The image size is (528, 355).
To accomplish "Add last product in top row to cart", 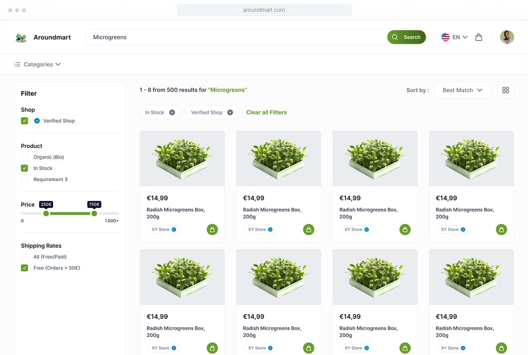I will pyautogui.click(x=501, y=230).
